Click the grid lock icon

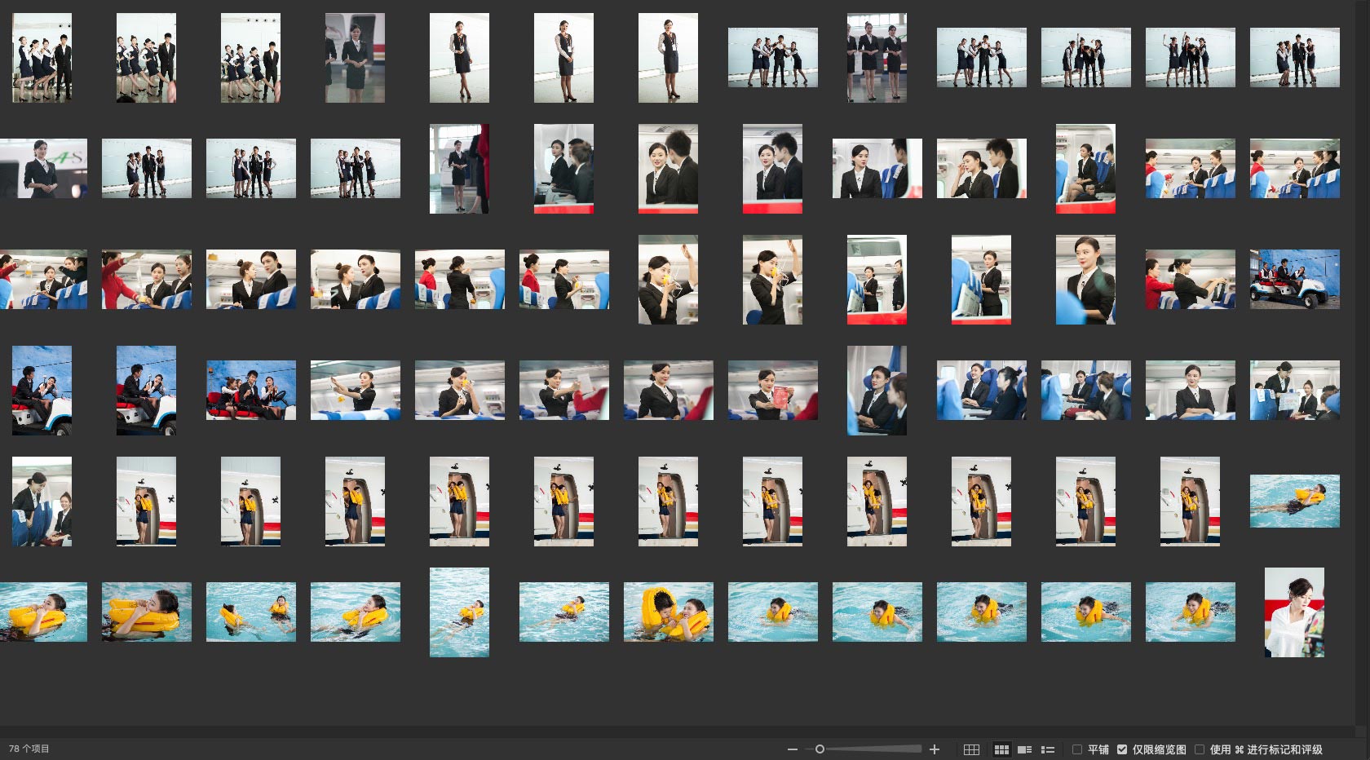(x=971, y=749)
